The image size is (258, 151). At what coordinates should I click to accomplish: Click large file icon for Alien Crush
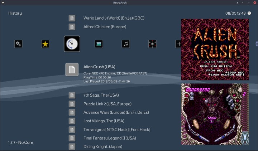click(x=72, y=69)
